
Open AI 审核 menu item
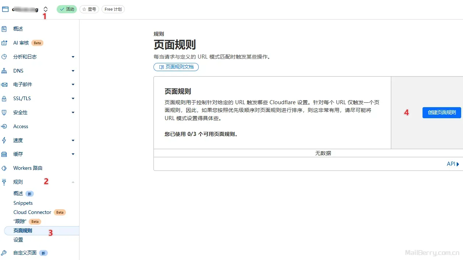[21, 43]
